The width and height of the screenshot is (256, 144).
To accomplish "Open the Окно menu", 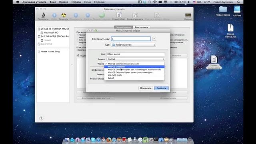I will click(88, 2).
